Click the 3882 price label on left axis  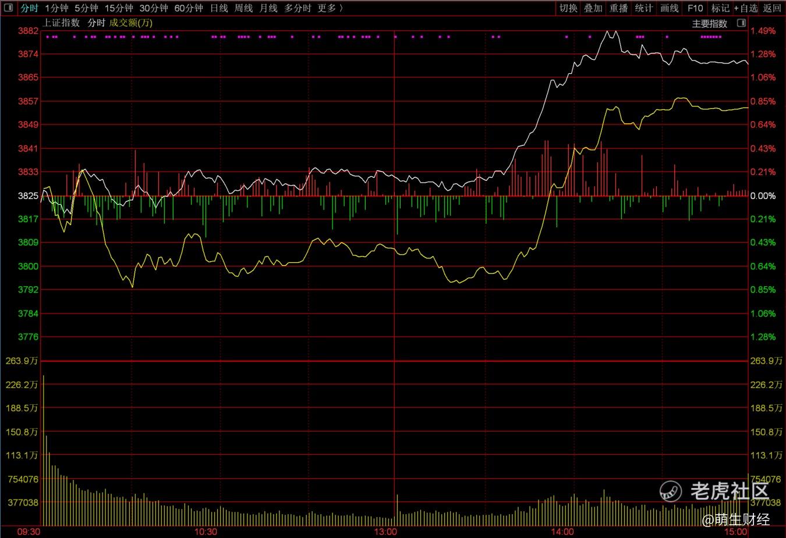(x=28, y=31)
